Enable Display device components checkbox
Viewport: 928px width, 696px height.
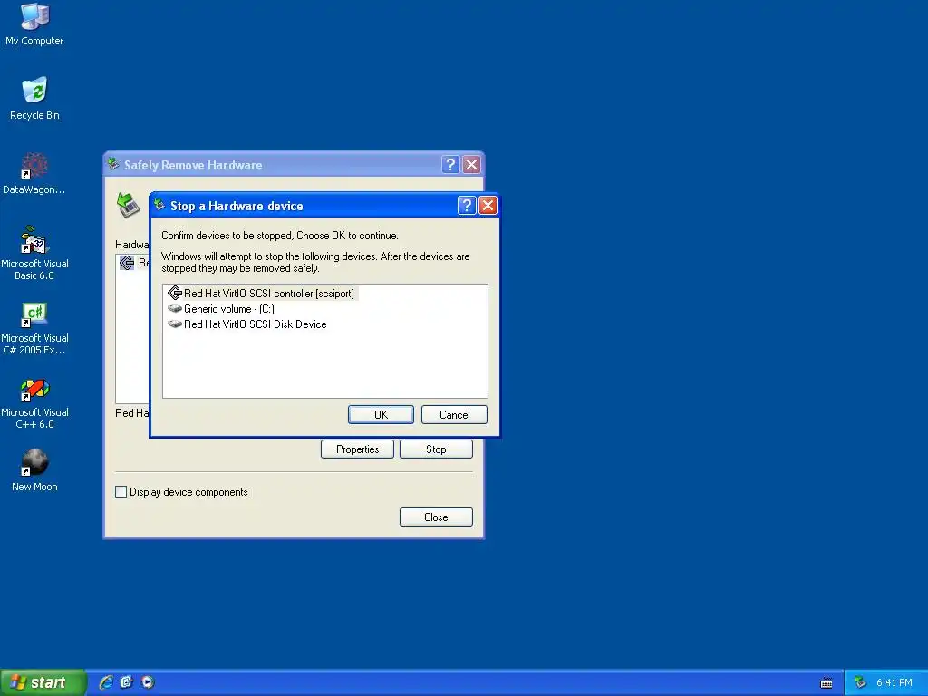(x=121, y=492)
